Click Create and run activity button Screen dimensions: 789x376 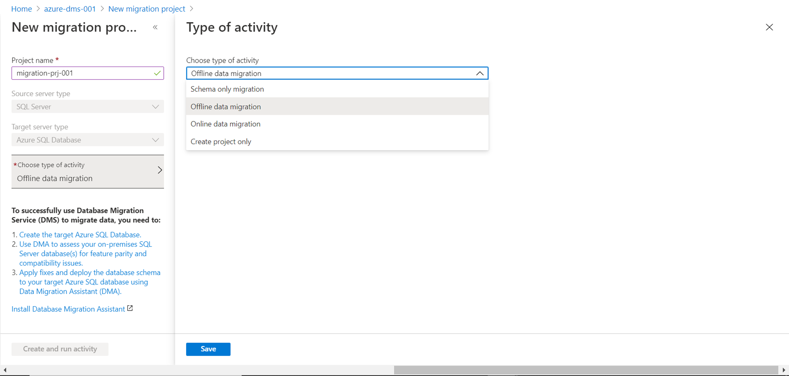tap(60, 349)
